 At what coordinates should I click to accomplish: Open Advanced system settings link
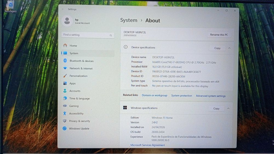click(x=211, y=96)
